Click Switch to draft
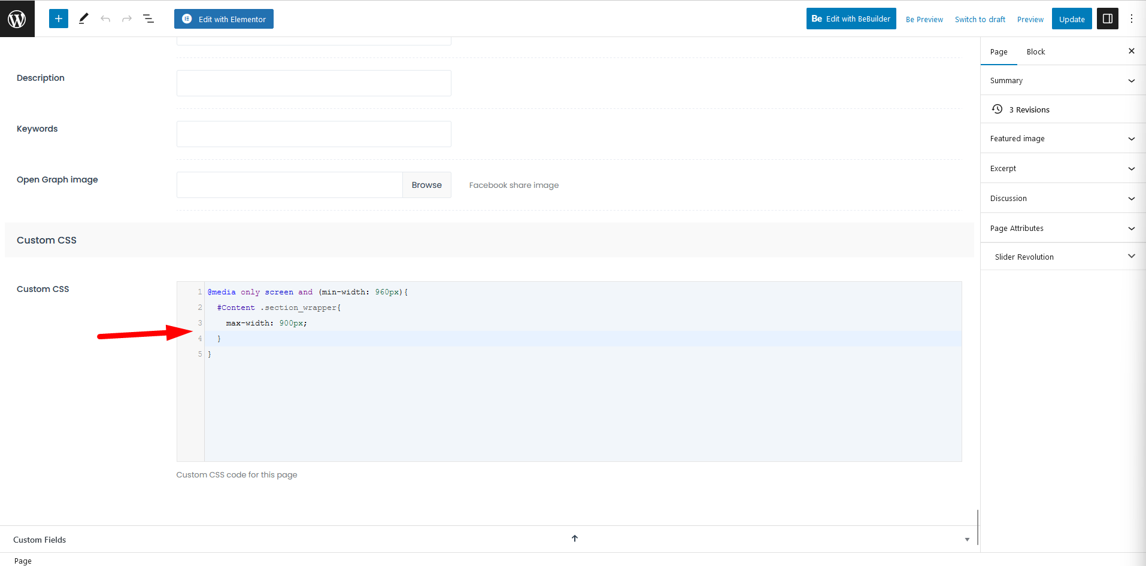This screenshot has width=1146, height=566. click(980, 19)
